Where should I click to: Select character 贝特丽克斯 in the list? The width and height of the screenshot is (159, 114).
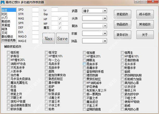pyautogui.click(x=9, y=40)
